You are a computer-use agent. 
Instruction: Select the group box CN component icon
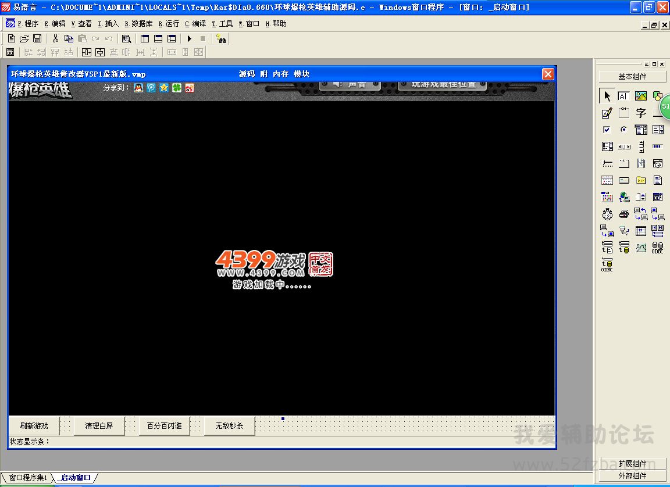[x=623, y=113]
